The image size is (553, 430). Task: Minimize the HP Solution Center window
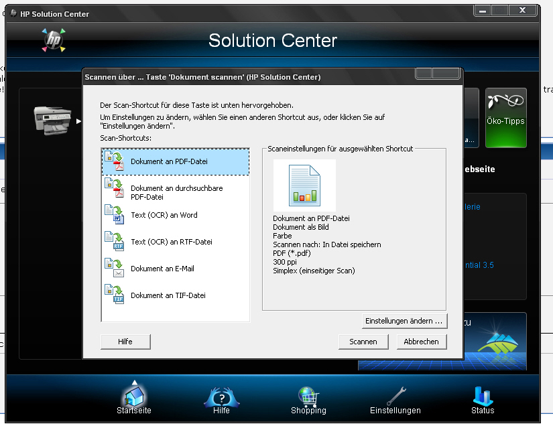[483, 11]
